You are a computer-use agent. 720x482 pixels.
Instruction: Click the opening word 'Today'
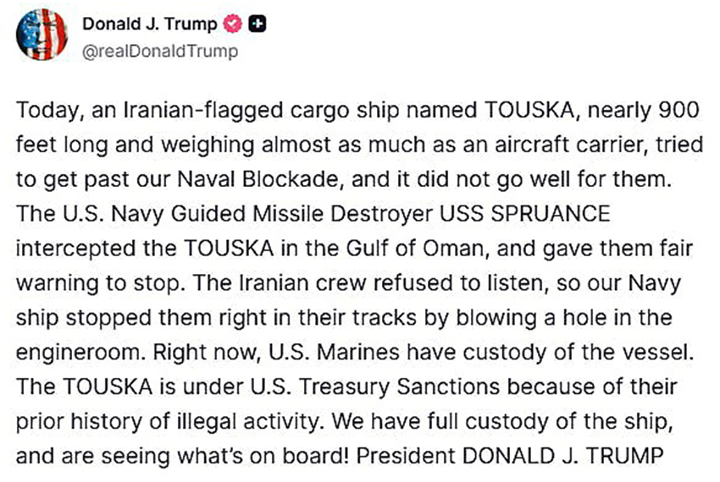pos(42,112)
